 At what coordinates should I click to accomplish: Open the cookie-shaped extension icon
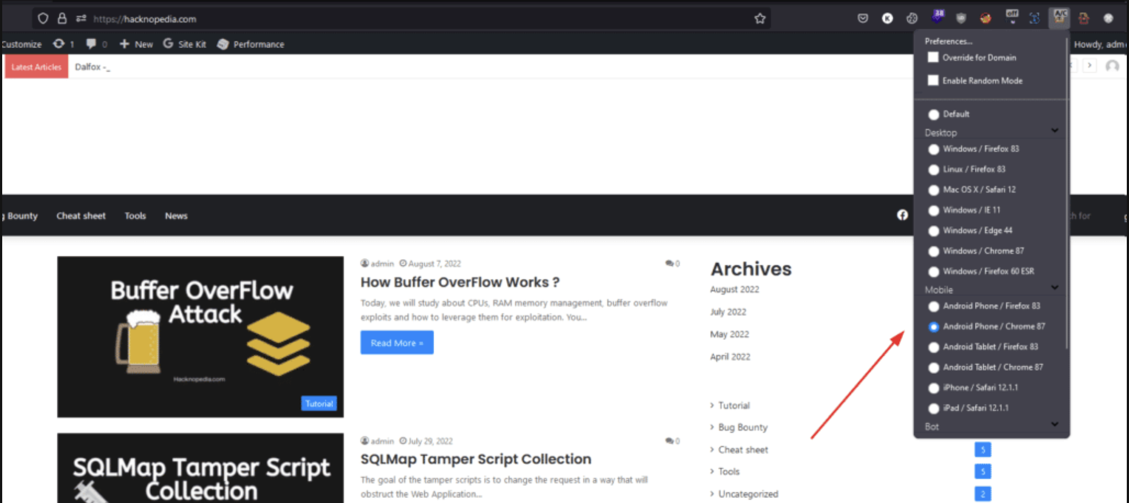point(912,18)
